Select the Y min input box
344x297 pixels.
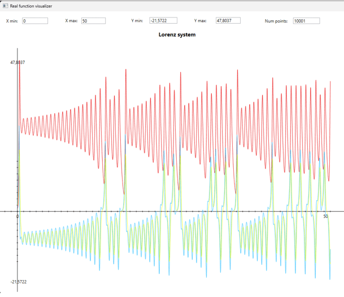pyautogui.click(x=163, y=20)
